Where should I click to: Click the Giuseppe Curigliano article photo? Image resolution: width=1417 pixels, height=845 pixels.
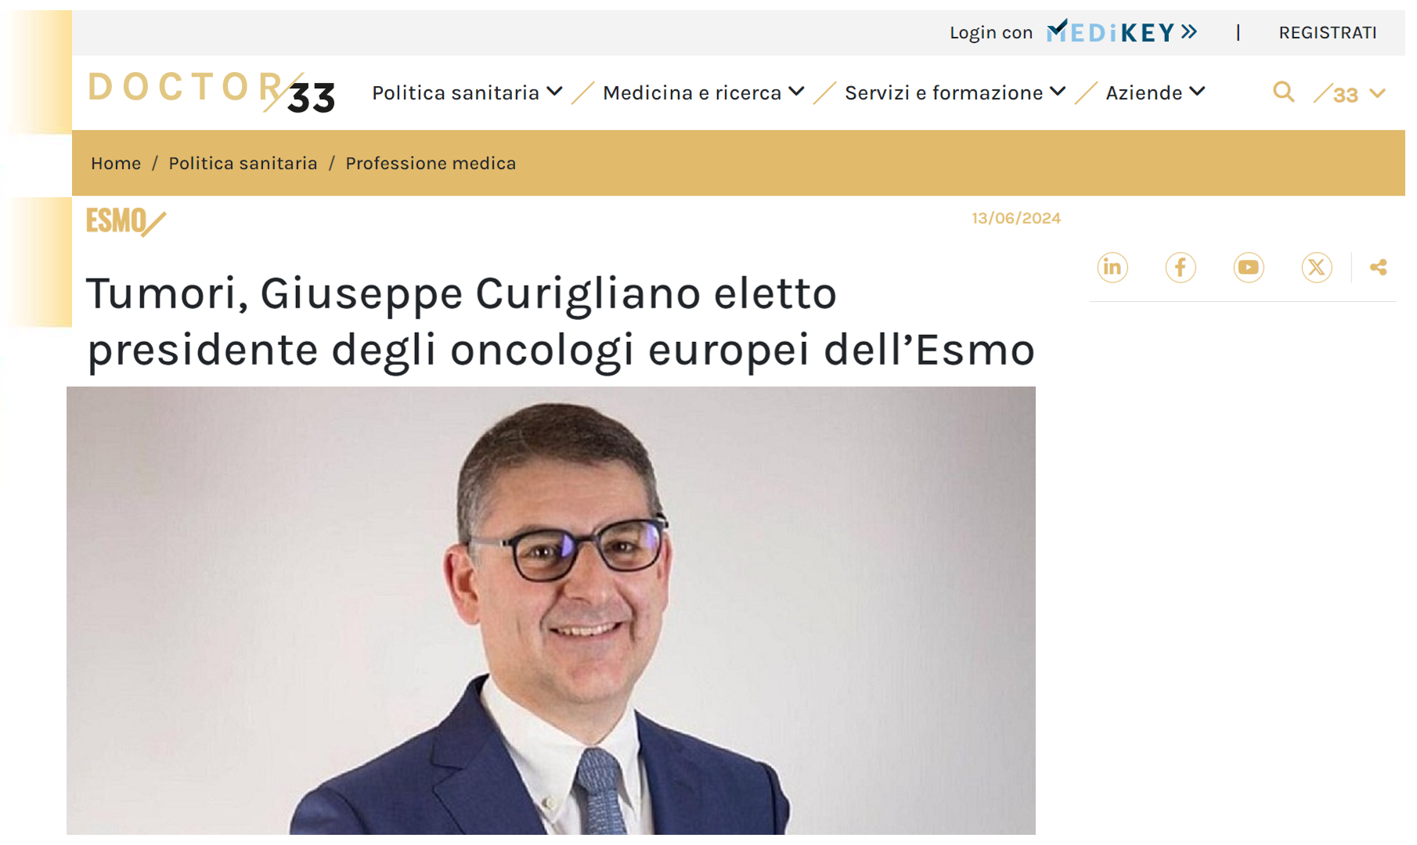click(x=551, y=610)
